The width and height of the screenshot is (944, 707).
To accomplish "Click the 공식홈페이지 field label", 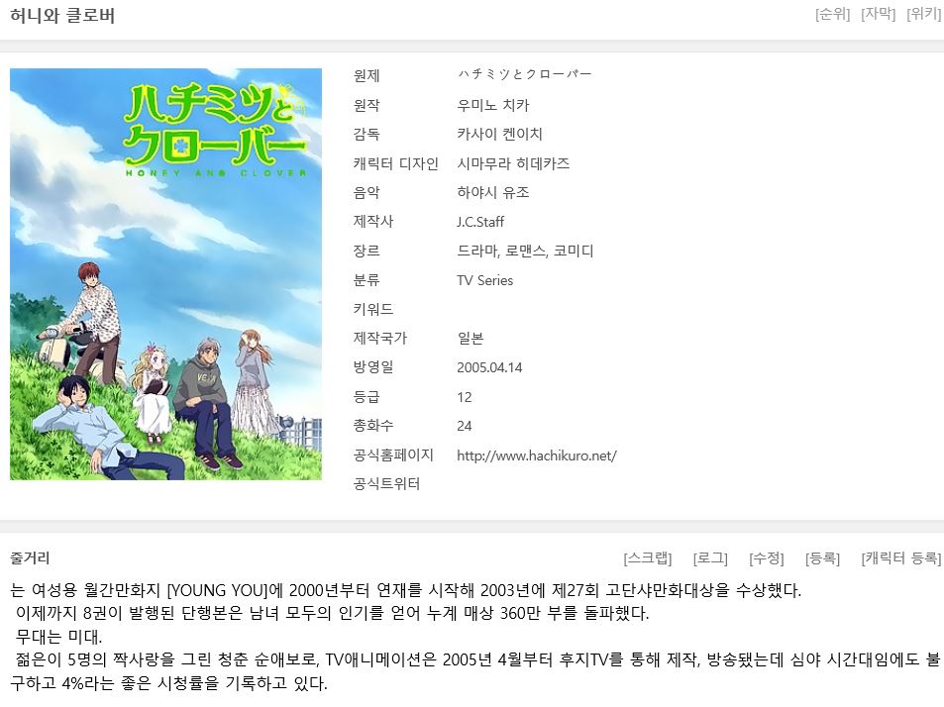I will 393,455.
